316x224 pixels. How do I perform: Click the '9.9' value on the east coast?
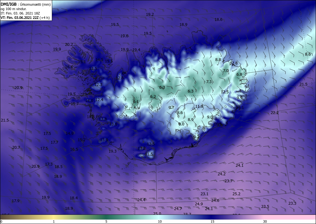240,98
